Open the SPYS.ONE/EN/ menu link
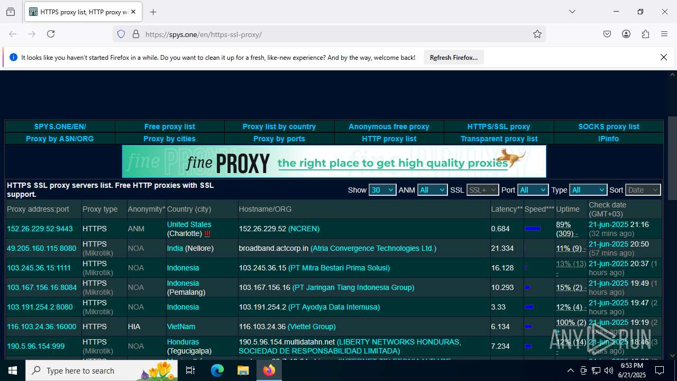 point(60,126)
